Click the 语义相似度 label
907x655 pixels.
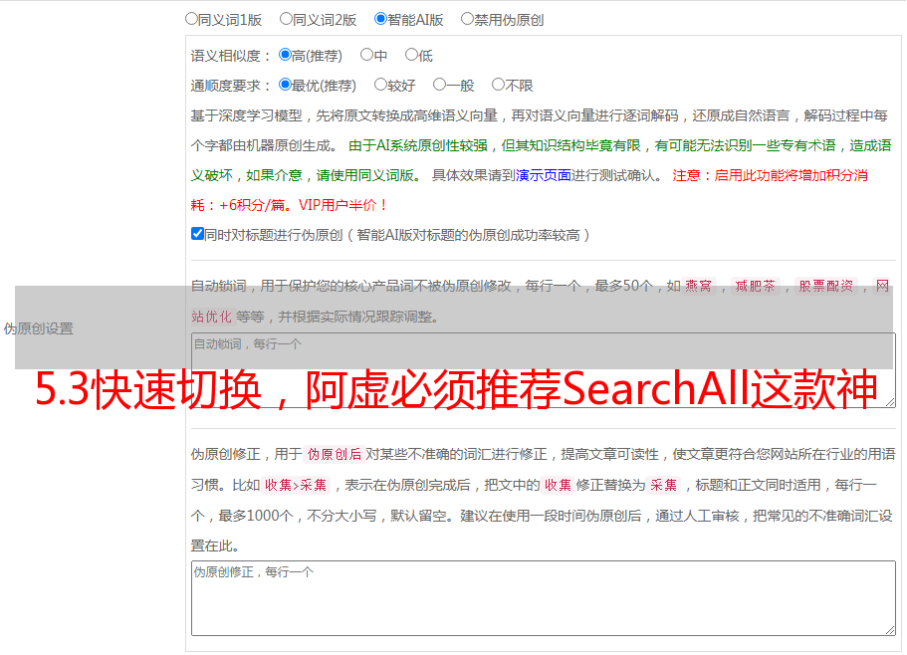coord(231,56)
